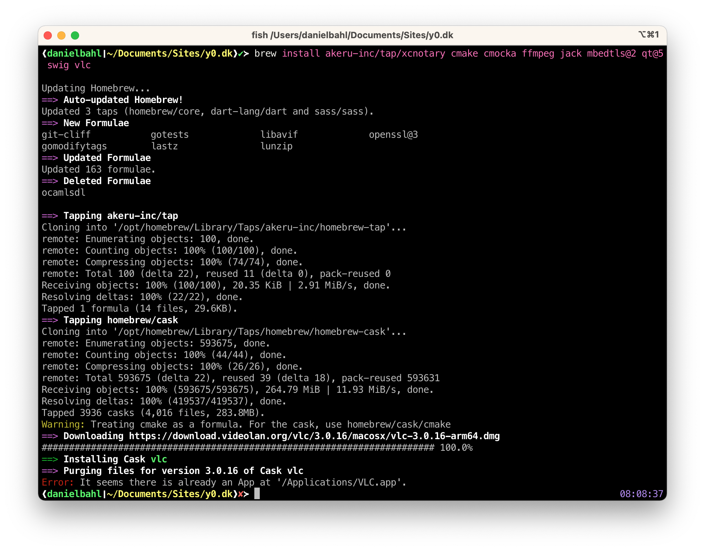Viewport: 705px width, 551px height.
Task: Click the 'Tapping akeru-inc/tap' heading
Action: (121, 216)
